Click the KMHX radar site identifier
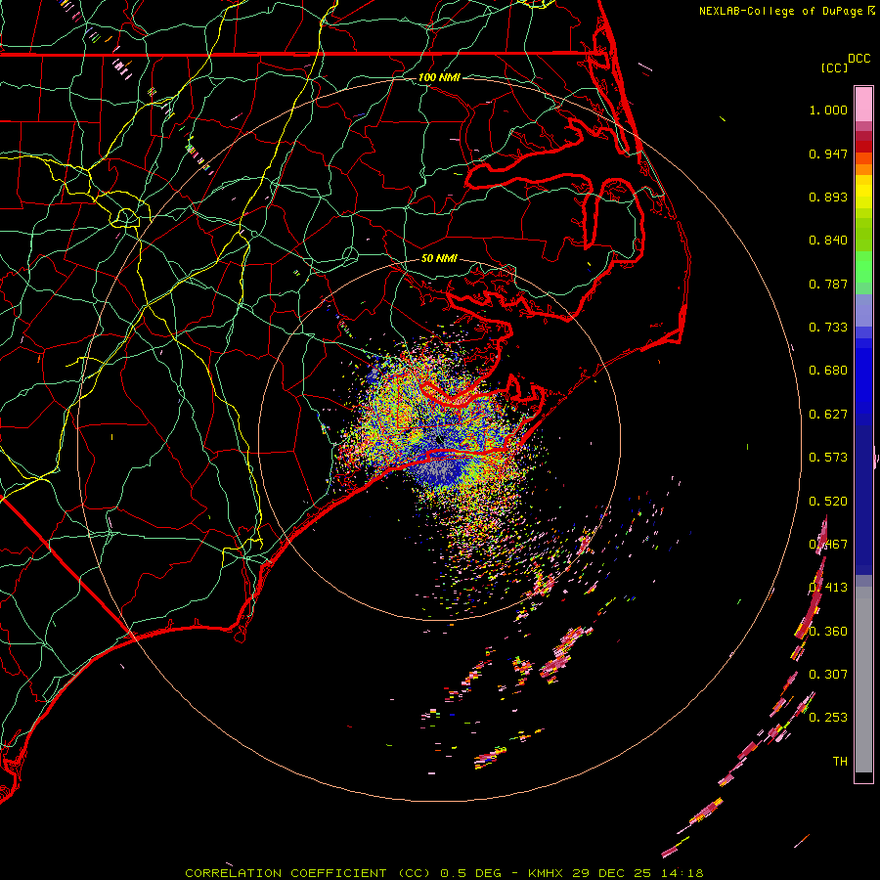This screenshot has width=880, height=880. click(547, 873)
